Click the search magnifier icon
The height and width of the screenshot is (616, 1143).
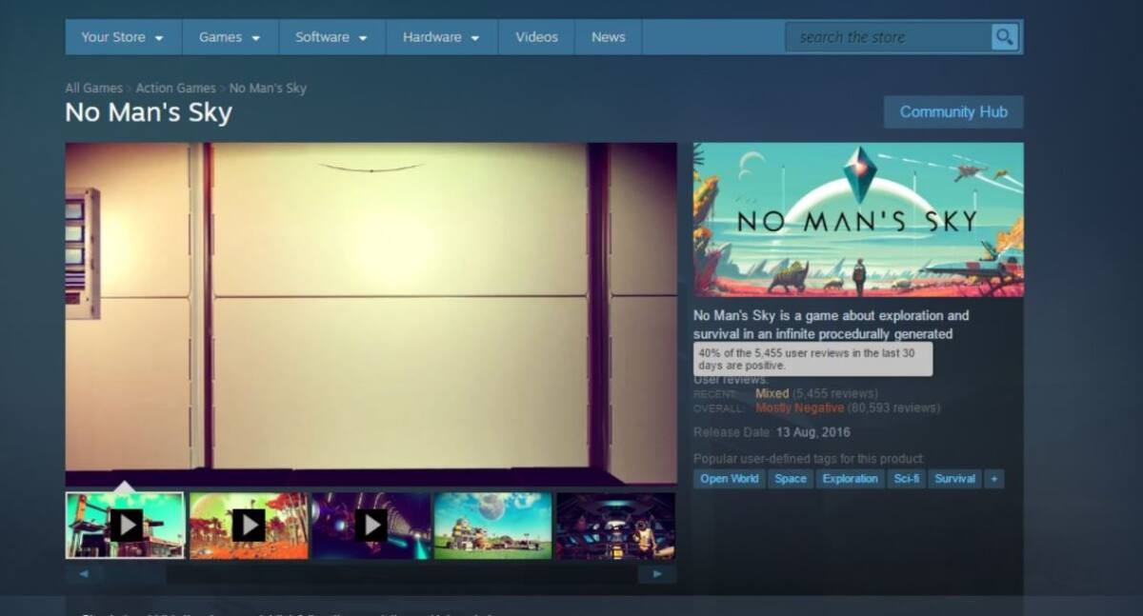(1004, 37)
